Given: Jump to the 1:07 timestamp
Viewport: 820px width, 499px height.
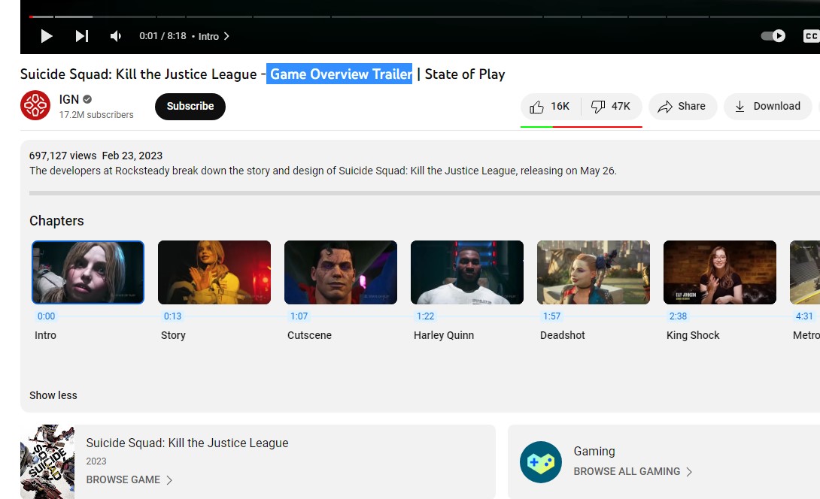Looking at the screenshot, I should pyautogui.click(x=299, y=316).
